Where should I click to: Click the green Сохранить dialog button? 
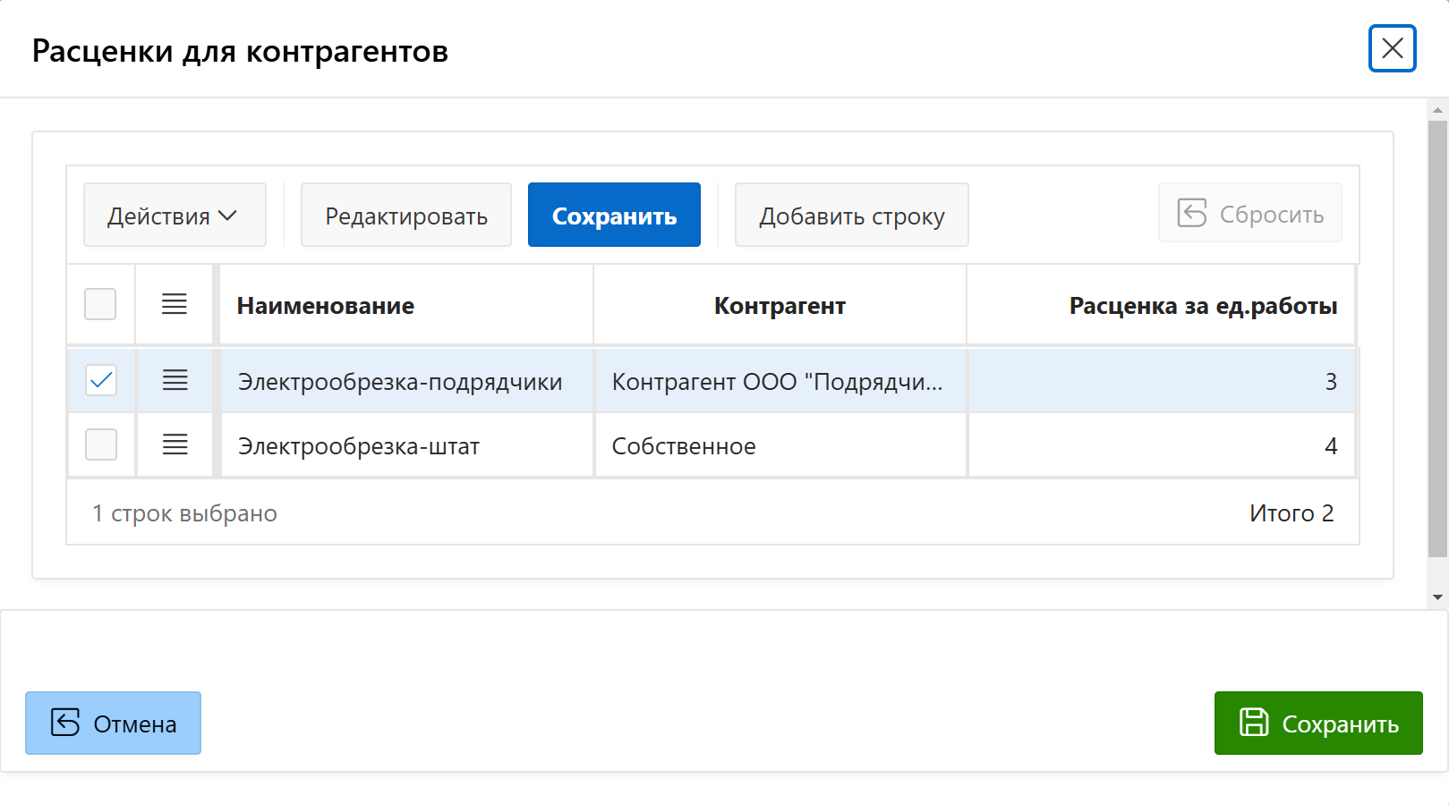pos(1317,724)
